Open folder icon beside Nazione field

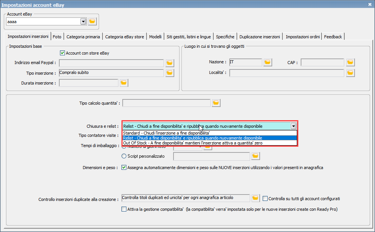267,63
